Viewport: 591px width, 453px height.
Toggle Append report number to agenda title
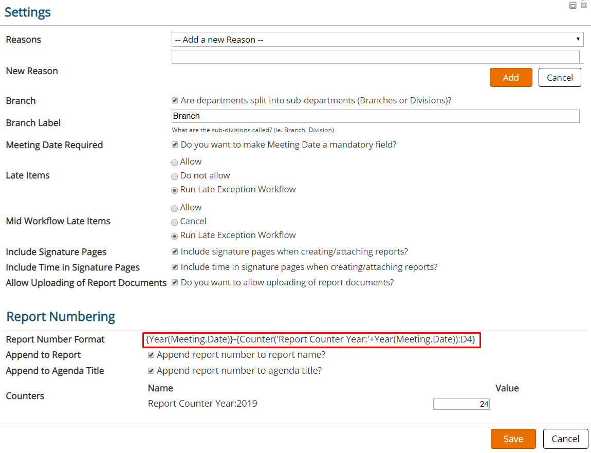[x=151, y=371]
